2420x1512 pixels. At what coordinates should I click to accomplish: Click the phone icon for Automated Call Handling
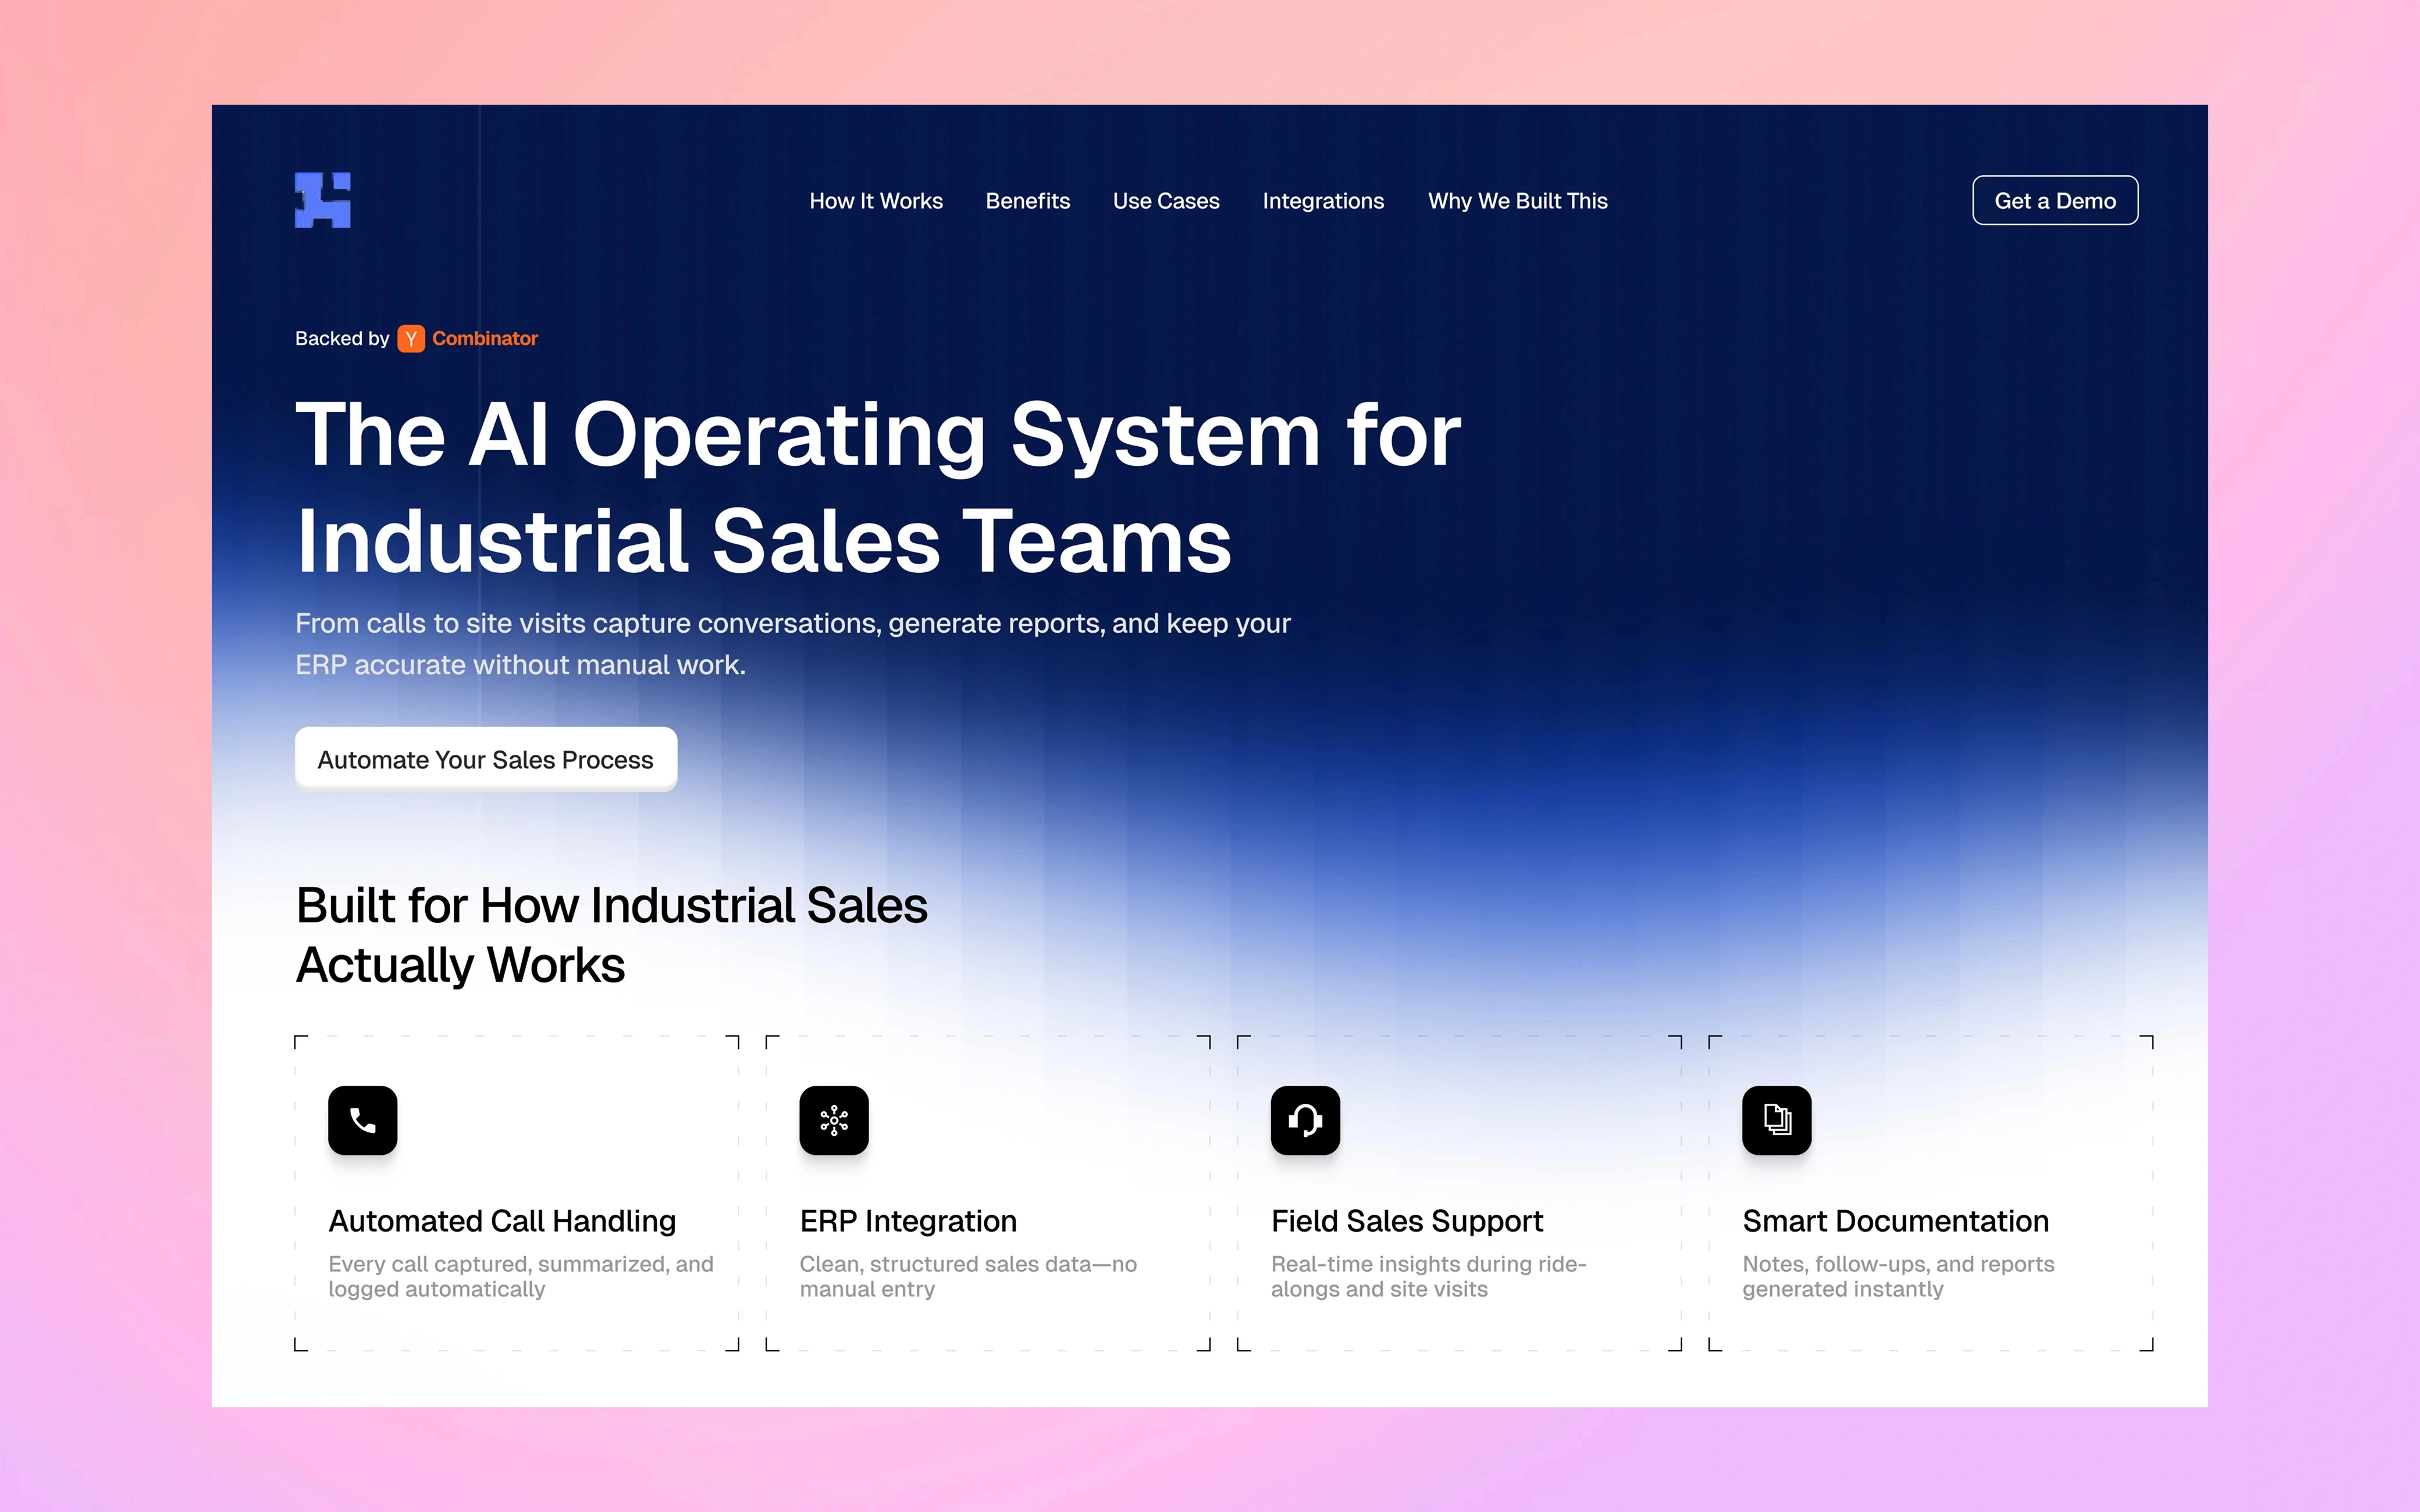click(363, 1120)
